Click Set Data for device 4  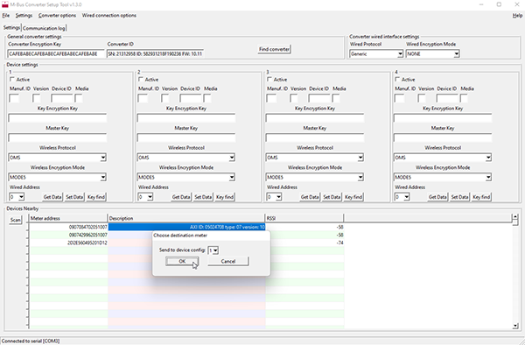point(459,197)
